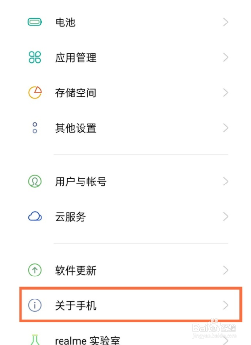
Task: Click the Baidu 经验 watermark logo
Action: [214, 328]
